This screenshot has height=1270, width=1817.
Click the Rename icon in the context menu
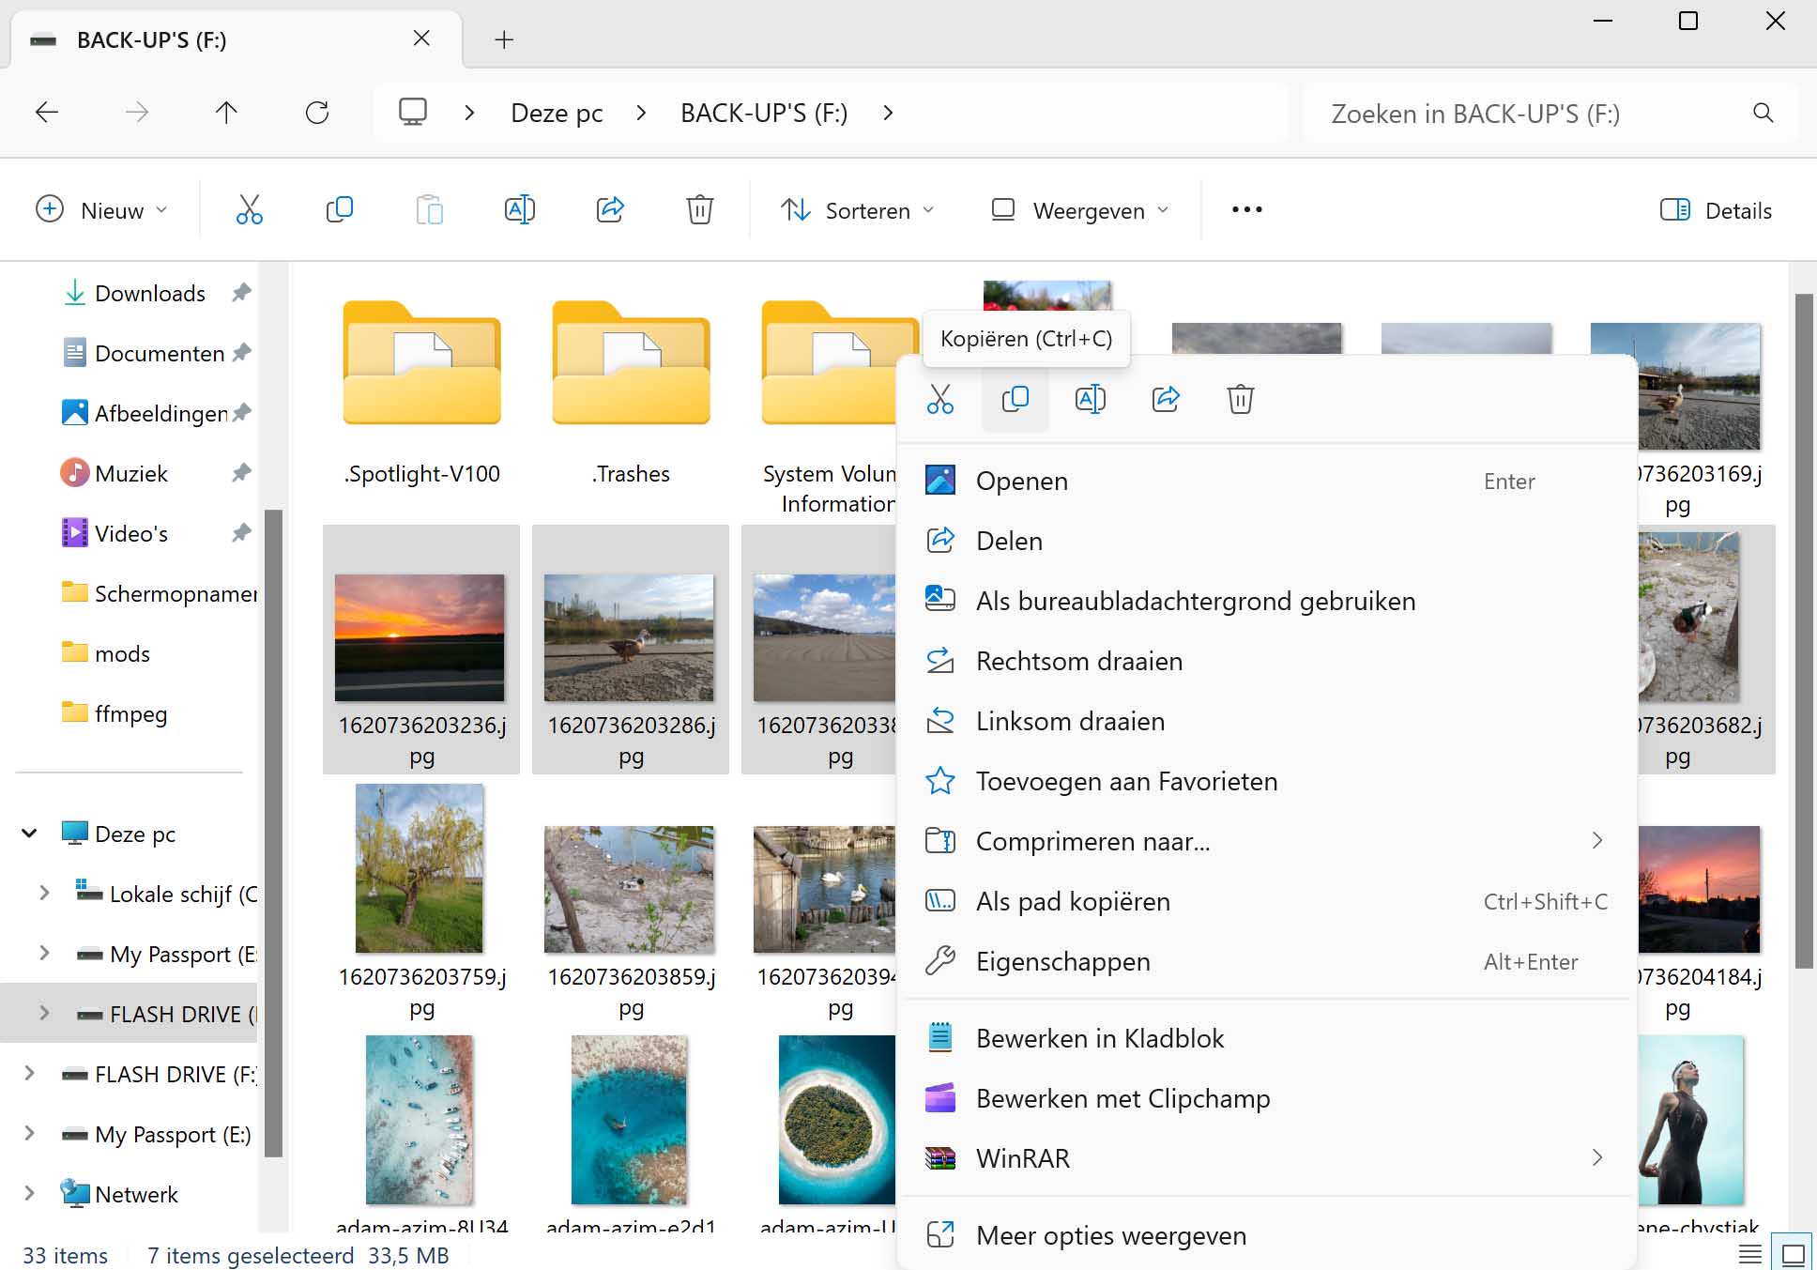point(1090,399)
